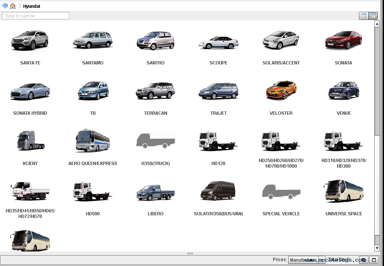Click inside the Type to narrow filter box
The height and width of the screenshot is (266, 384).
[x=35, y=16]
